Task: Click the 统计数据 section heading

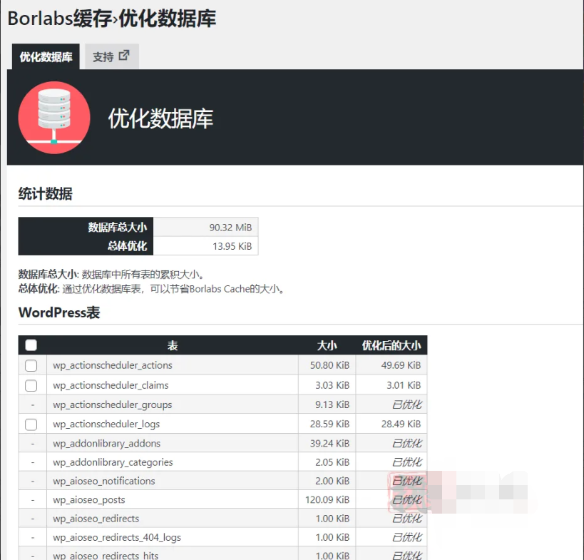Action: click(x=45, y=194)
